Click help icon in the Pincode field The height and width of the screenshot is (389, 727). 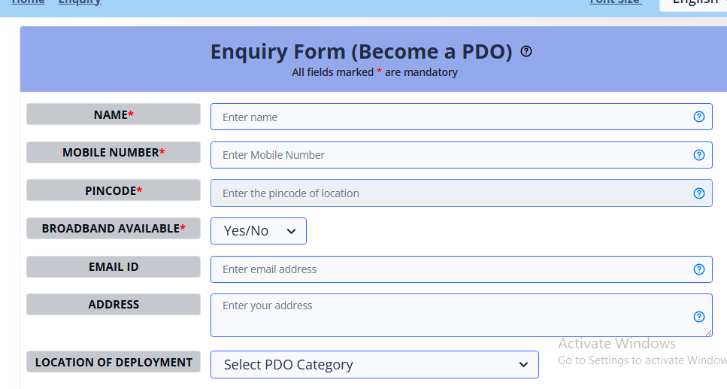tap(698, 193)
